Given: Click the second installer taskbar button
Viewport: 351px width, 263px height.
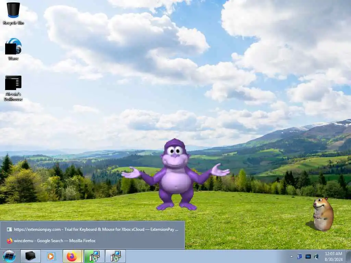Looking at the screenshot, I should point(116,256).
